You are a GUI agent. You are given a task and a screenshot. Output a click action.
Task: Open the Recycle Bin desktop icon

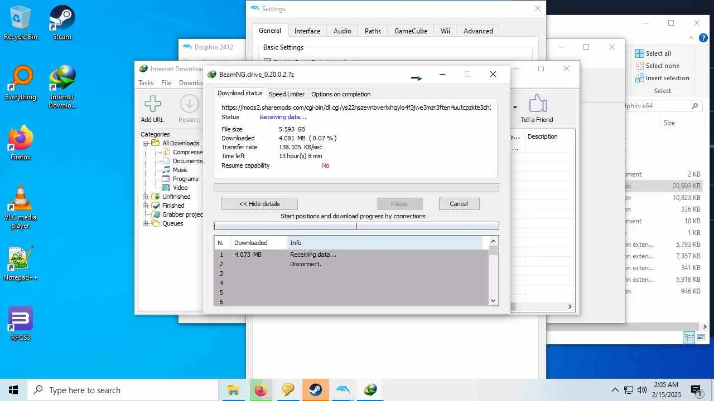pyautogui.click(x=21, y=23)
